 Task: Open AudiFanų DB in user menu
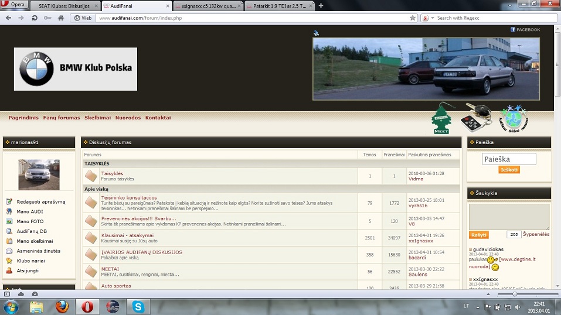[x=32, y=231]
